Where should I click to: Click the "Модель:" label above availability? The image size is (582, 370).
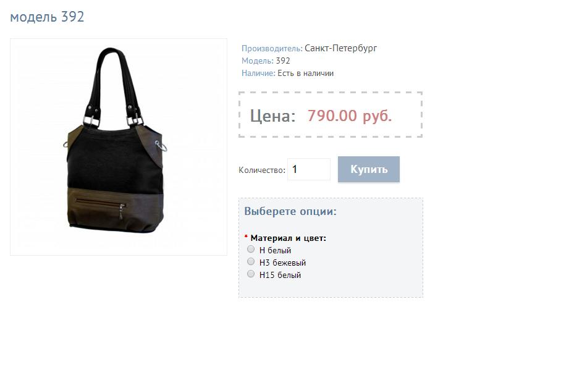click(258, 61)
